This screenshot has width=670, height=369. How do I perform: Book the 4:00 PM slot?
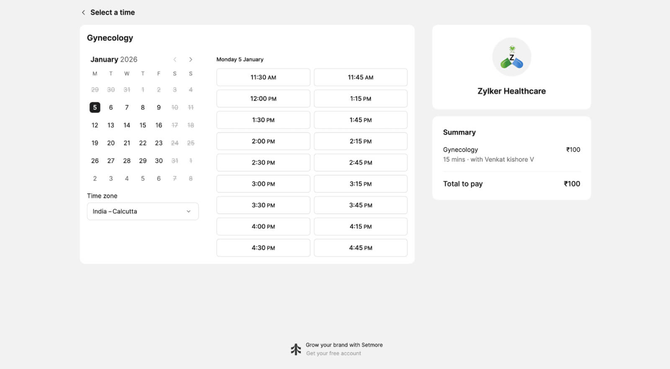263,227
